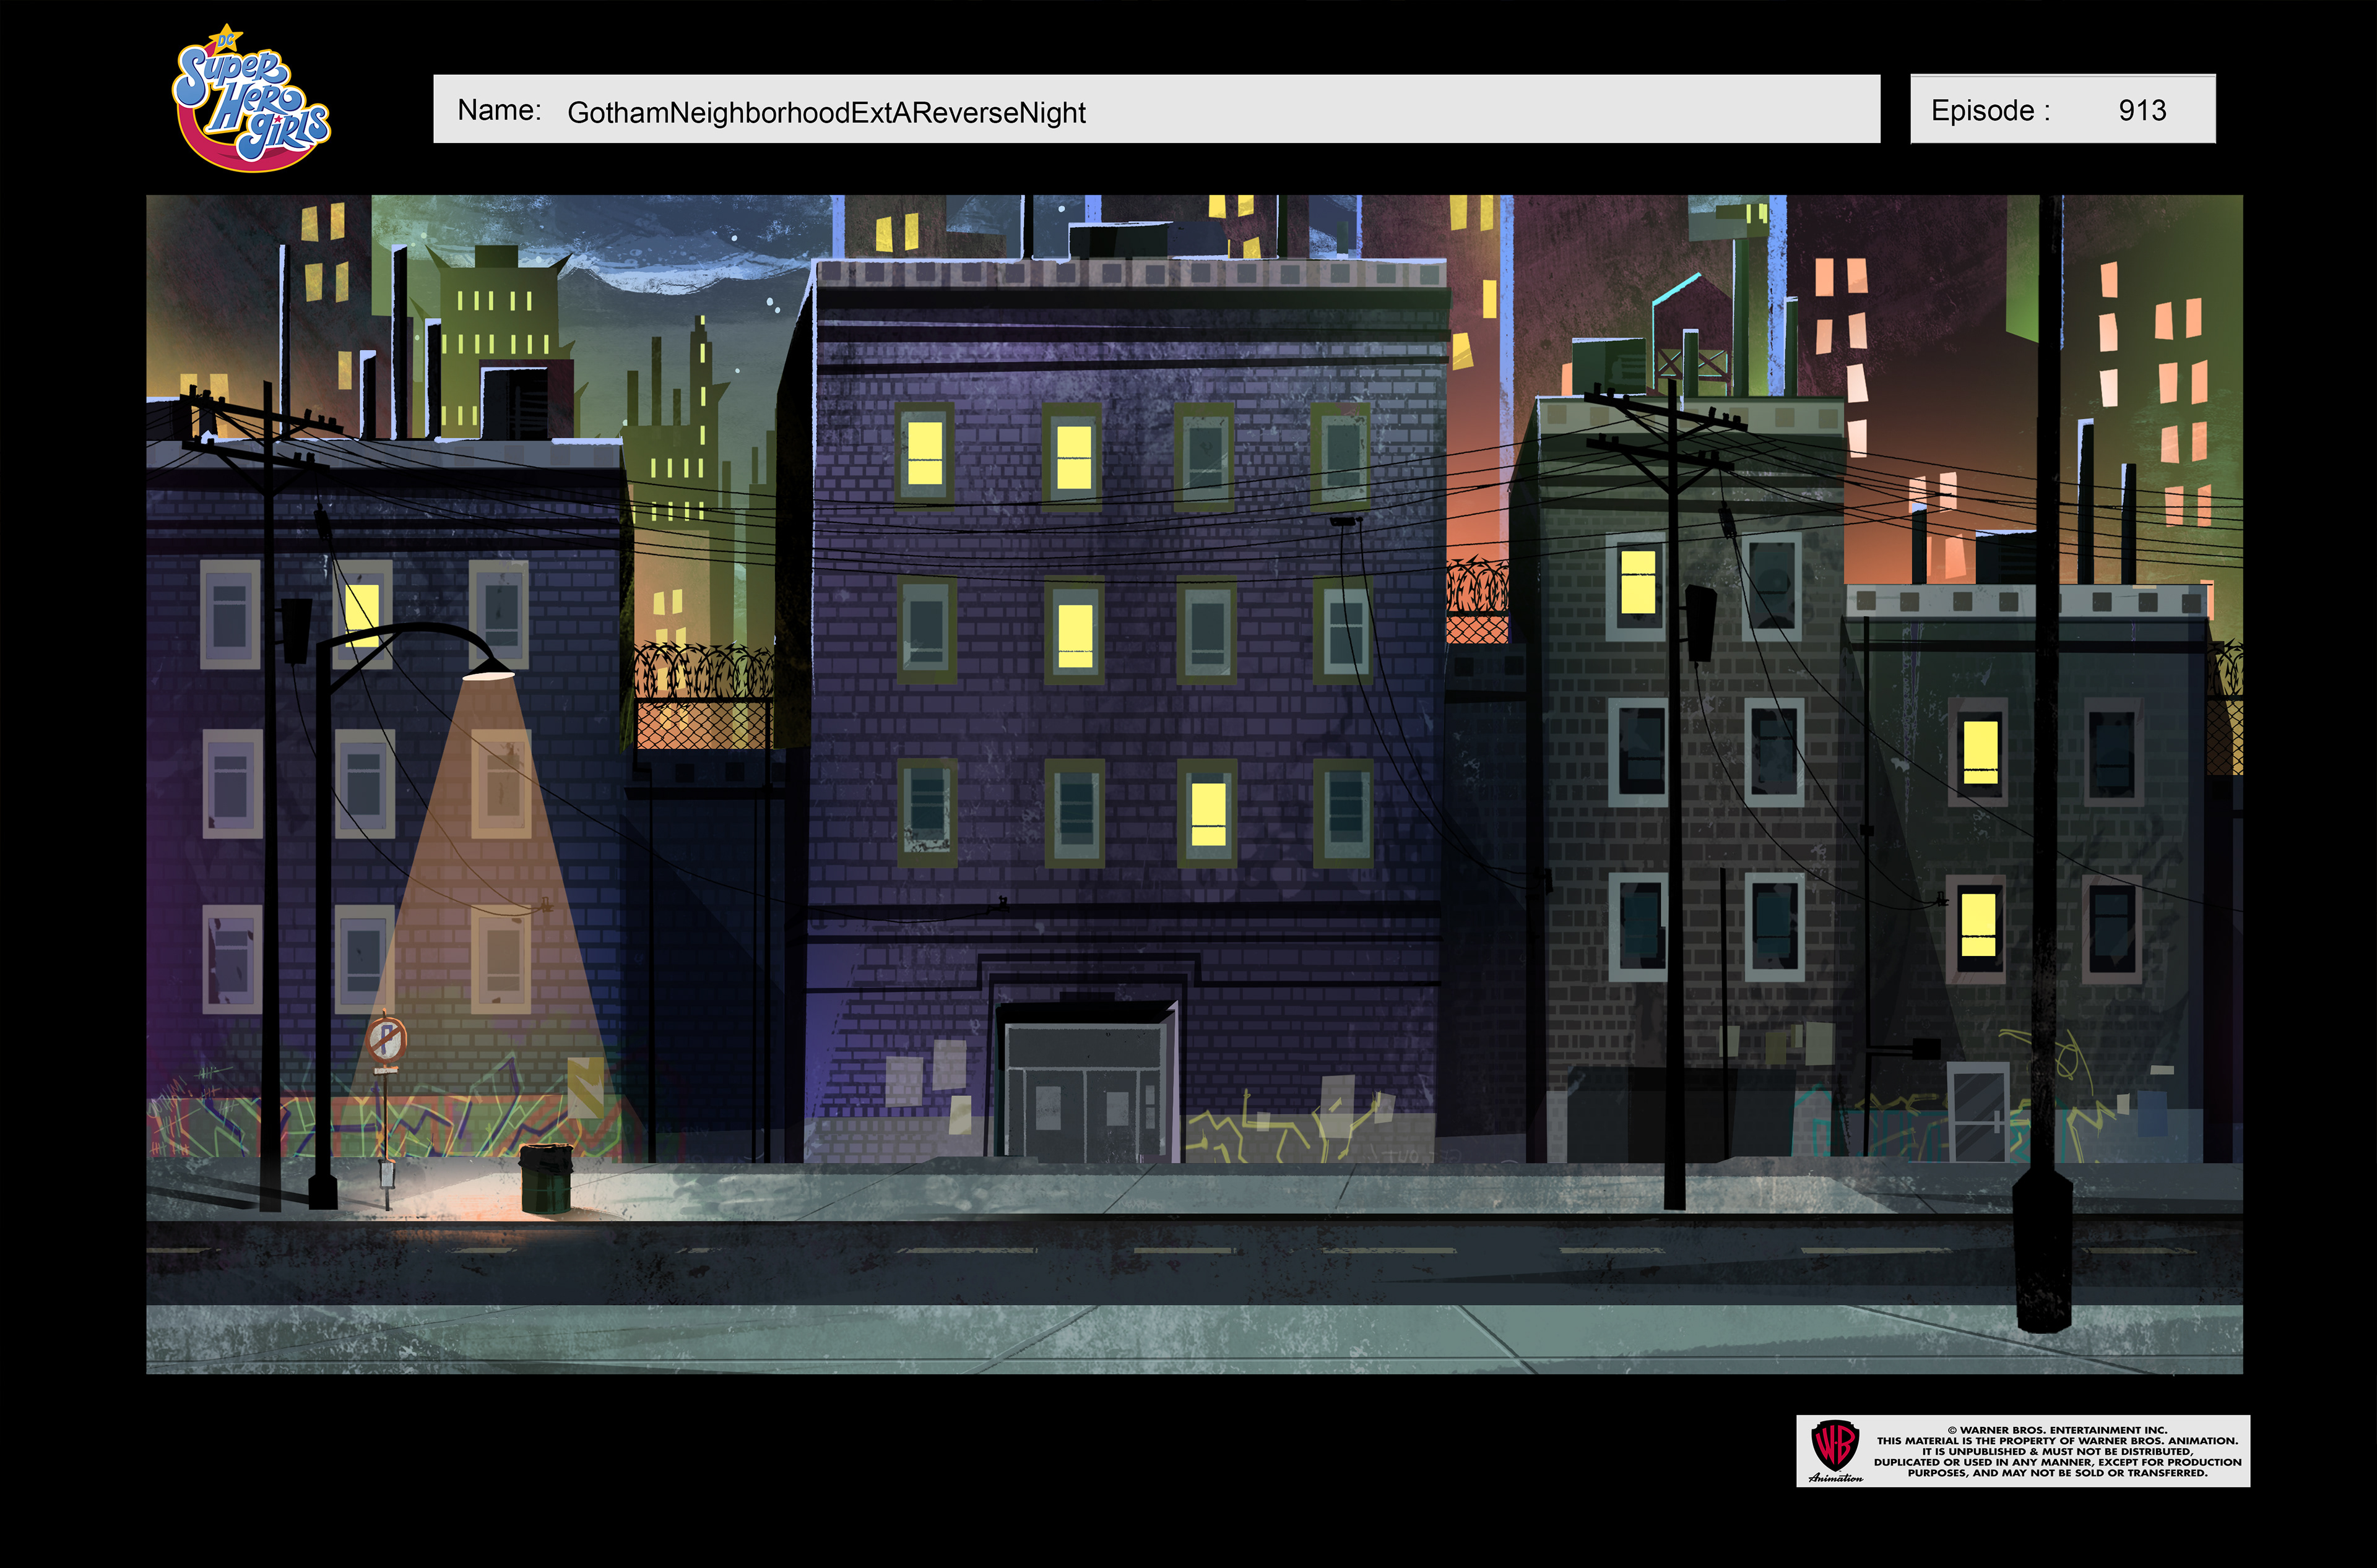Screen dimensions: 2377x1568
Task: Click the WB Animation shield logo
Action: [1835, 1445]
